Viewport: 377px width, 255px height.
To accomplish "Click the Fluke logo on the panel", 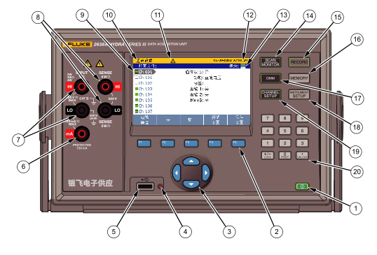I will (77, 44).
